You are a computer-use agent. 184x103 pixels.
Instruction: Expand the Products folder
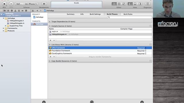point(3,31)
